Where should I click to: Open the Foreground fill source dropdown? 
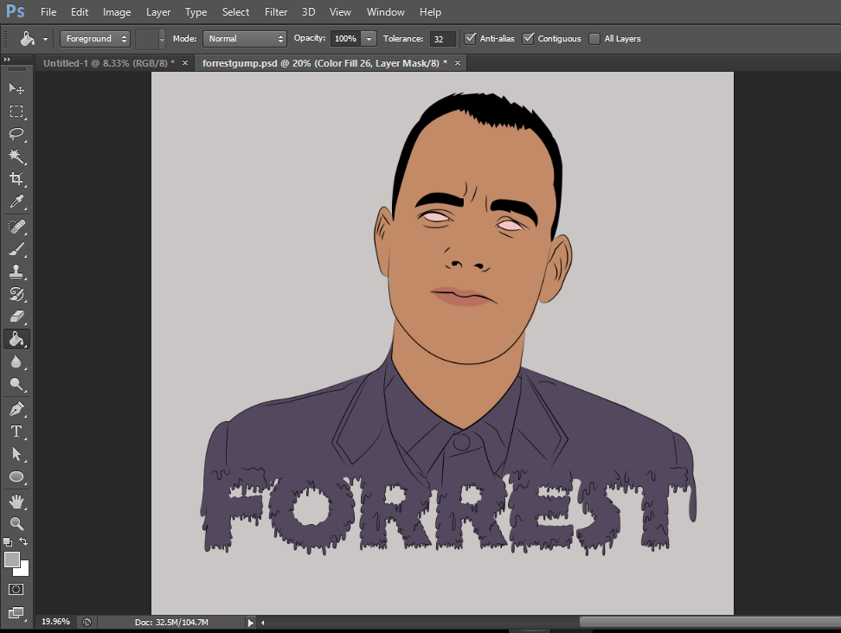95,39
